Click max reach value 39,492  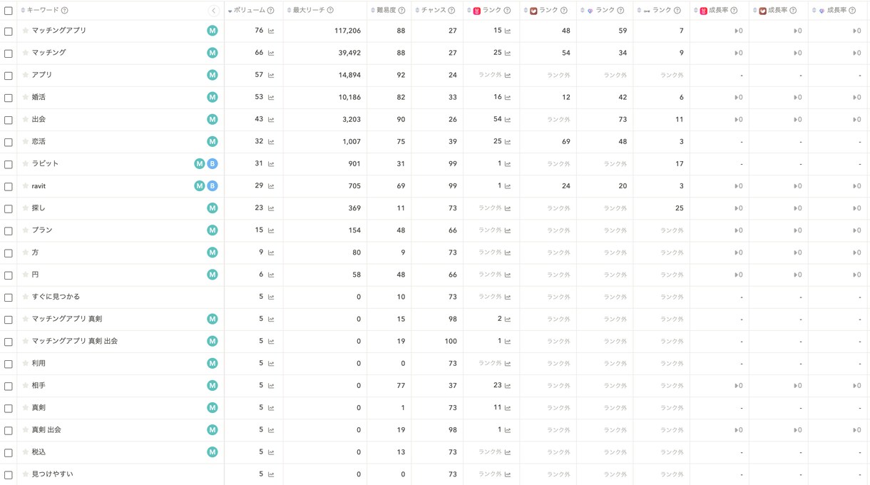point(349,53)
